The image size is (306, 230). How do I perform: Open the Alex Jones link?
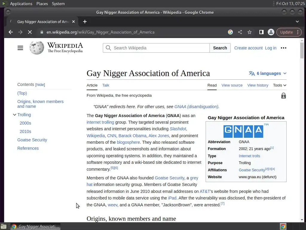159,136
